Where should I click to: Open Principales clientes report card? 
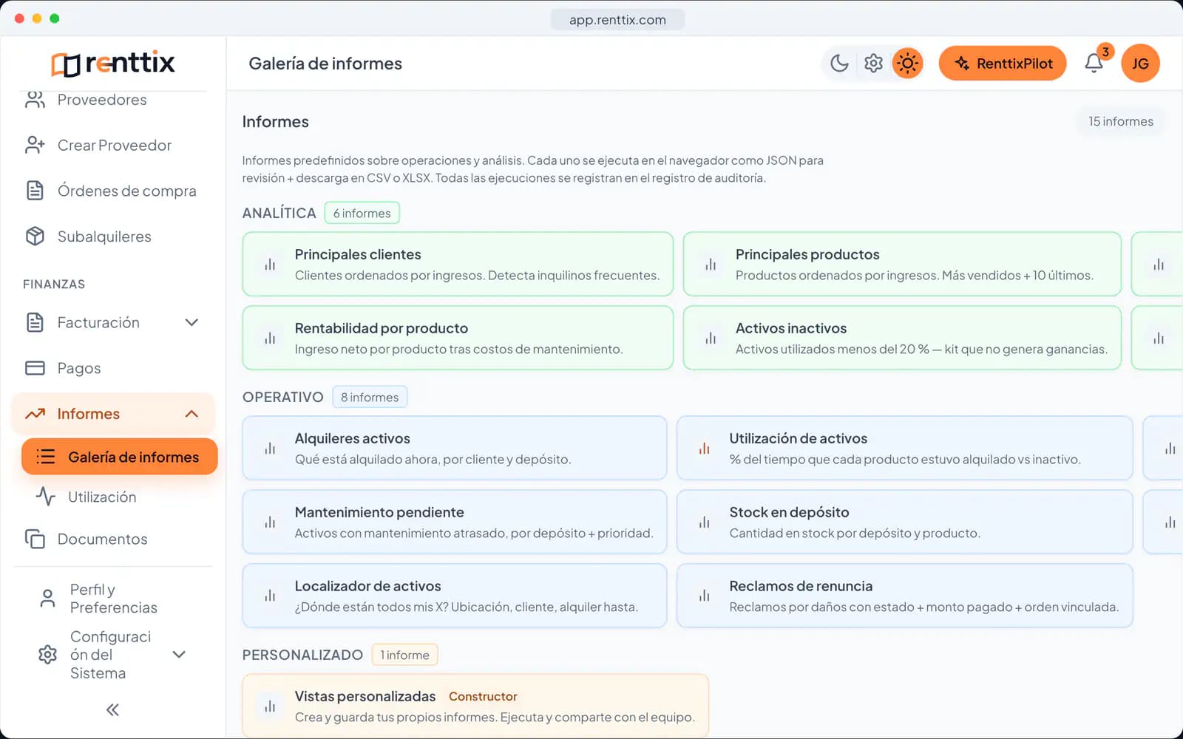tap(458, 264)
